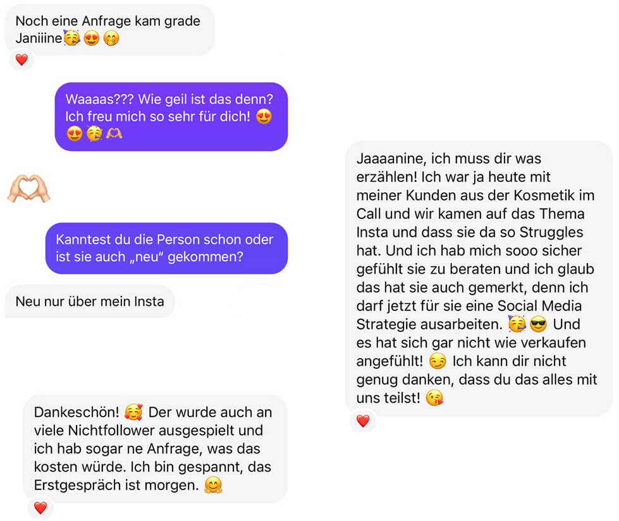
Task: Click the heart-hands emoji in purple 'Waaaas???' bubble
Action: pyautogui.click(x=114, y=134)
